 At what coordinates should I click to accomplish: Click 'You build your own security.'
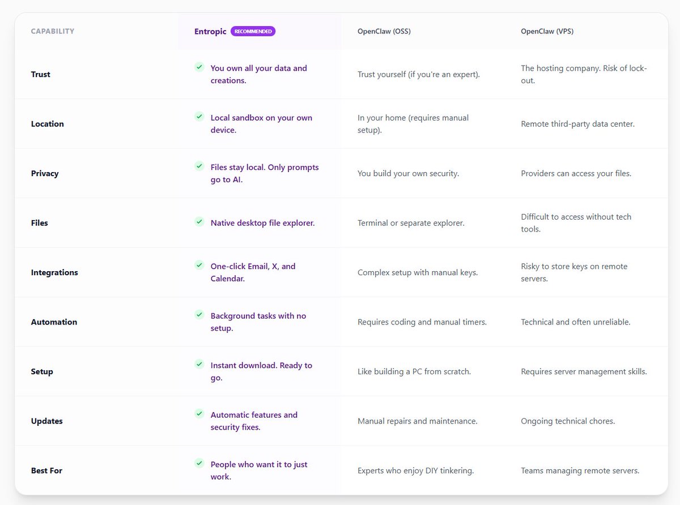pyautogui.click(x=409, y=173)
